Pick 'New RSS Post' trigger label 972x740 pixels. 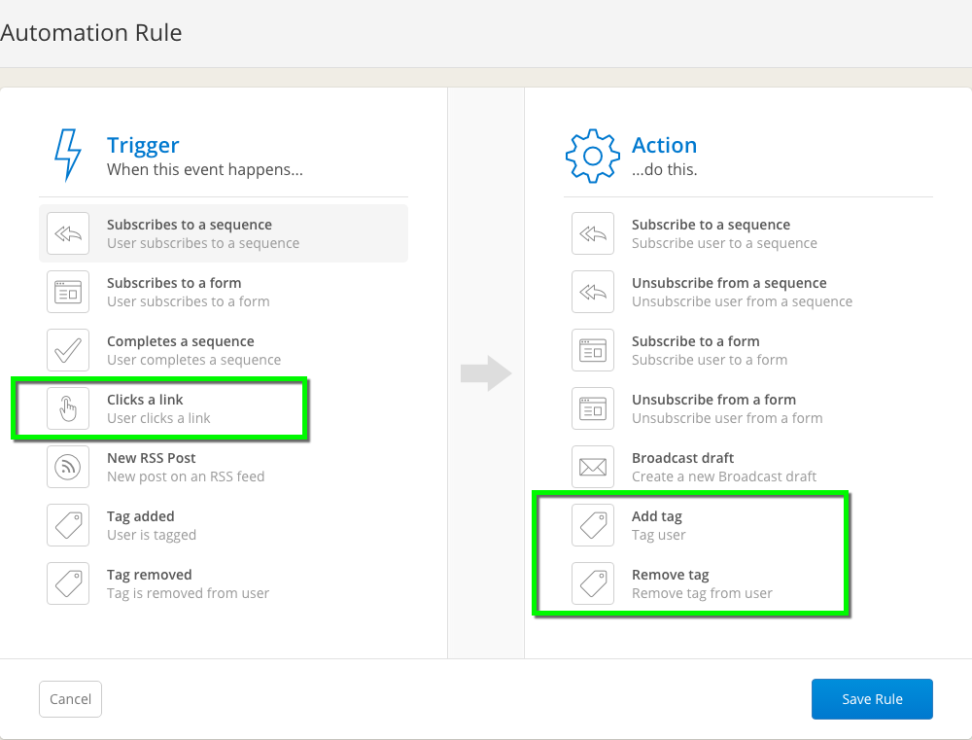[152, 458]
